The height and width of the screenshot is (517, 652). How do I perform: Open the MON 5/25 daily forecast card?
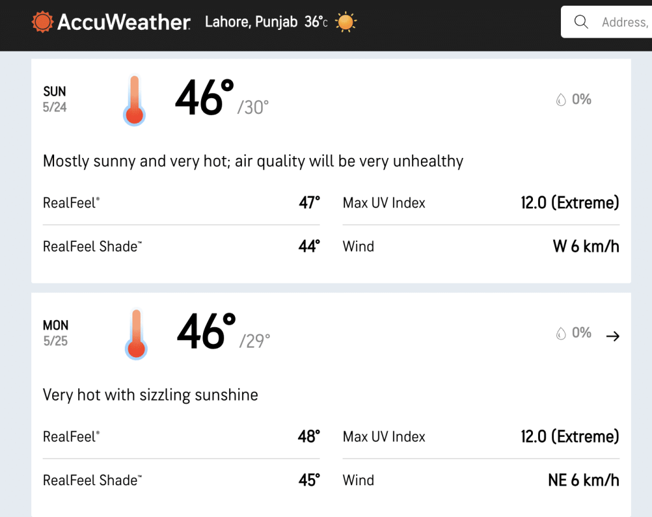[331, 405]
